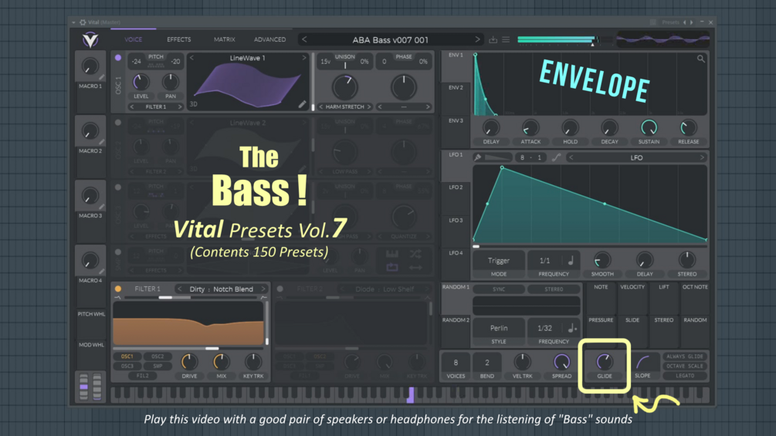This screenshot has width=776, height=436.
Task: Toggle oscillator 1 power button
Action: coord(118,58)
